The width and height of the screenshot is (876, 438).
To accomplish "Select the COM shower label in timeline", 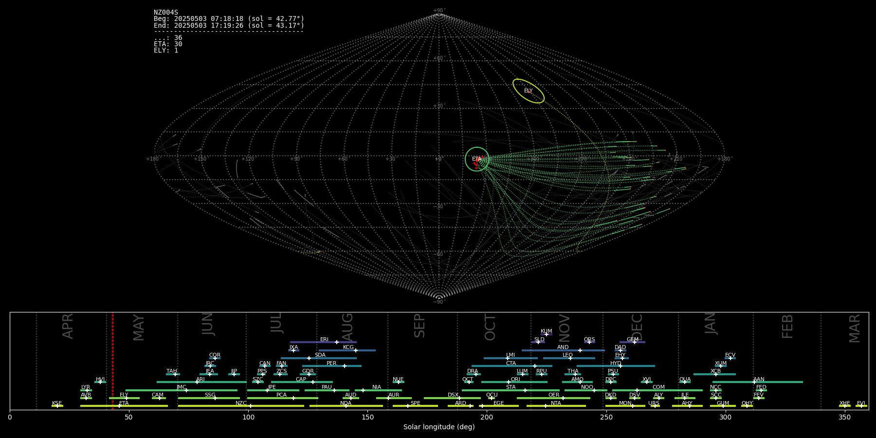I will click(x=658, y=387).
